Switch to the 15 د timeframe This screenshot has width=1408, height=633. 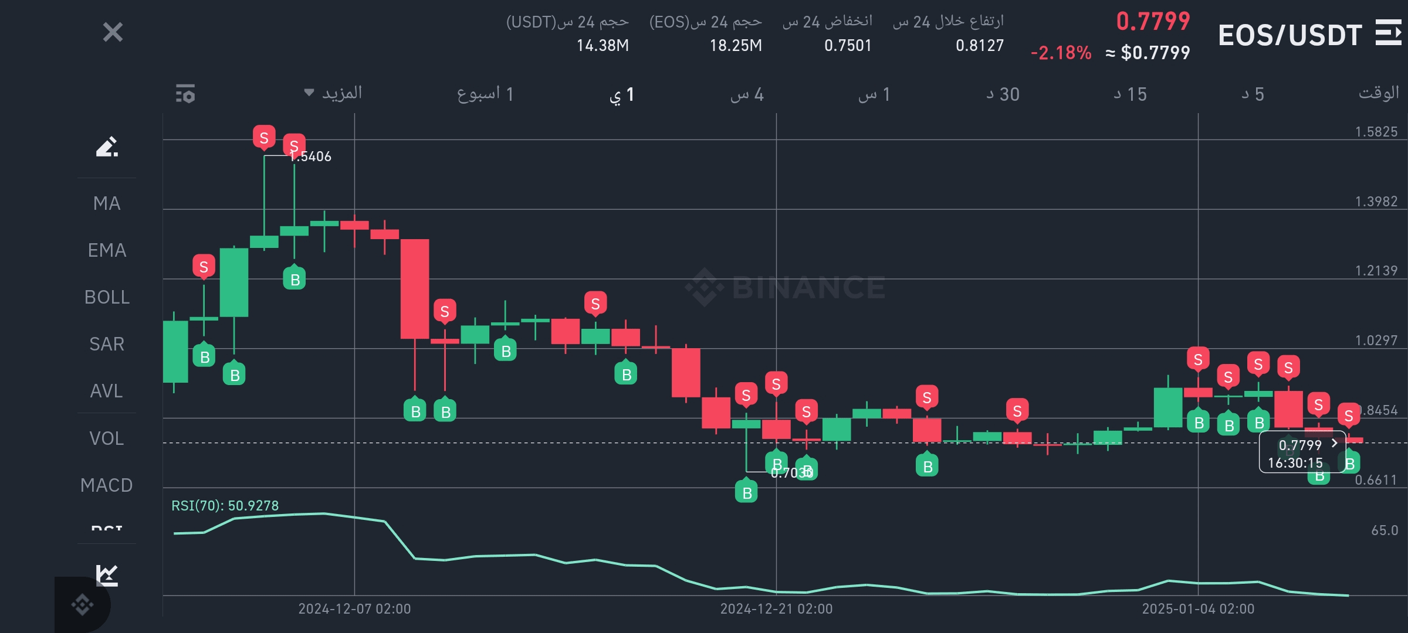1130,94
